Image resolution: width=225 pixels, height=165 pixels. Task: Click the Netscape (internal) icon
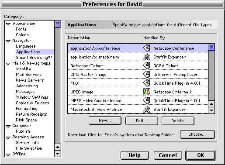point(147,92)
